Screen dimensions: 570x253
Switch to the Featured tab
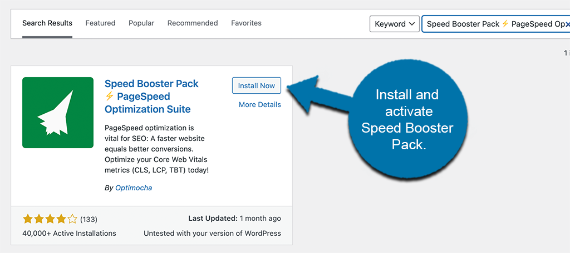point(100,23)
